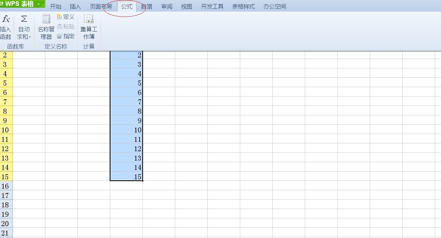441x238 pixels.
Task: Select row header 19
Action: [x=6, y=214]
